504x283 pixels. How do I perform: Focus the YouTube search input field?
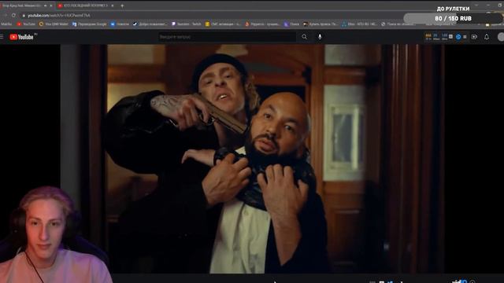click(x=227, y=37)
